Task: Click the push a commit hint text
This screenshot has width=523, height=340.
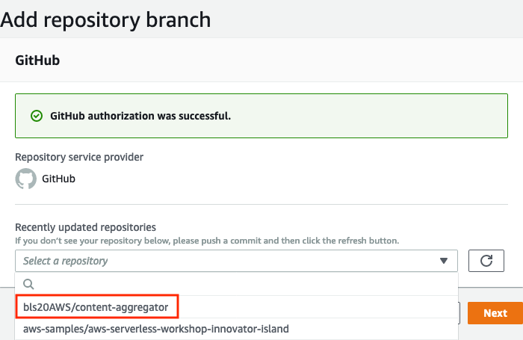Action: point(207,241)
